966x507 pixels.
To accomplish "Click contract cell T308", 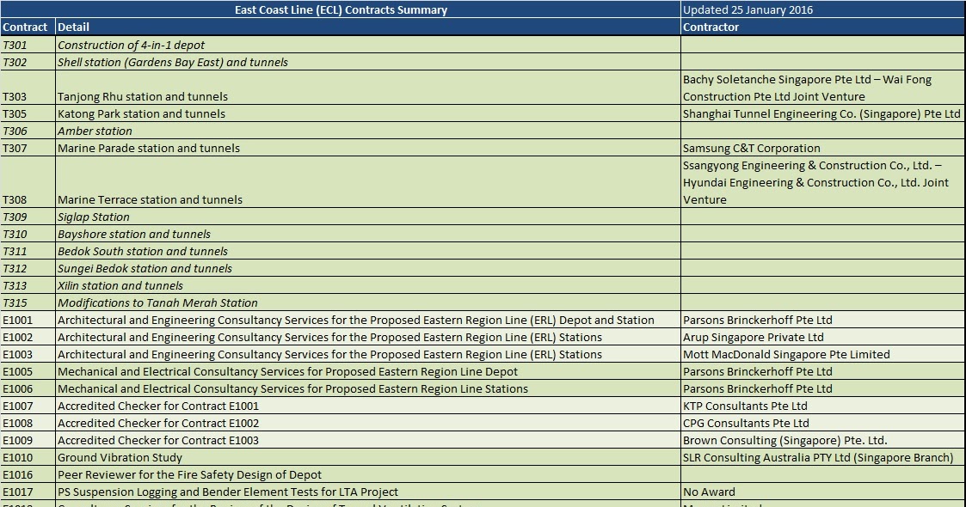I will tap(28, 182).
